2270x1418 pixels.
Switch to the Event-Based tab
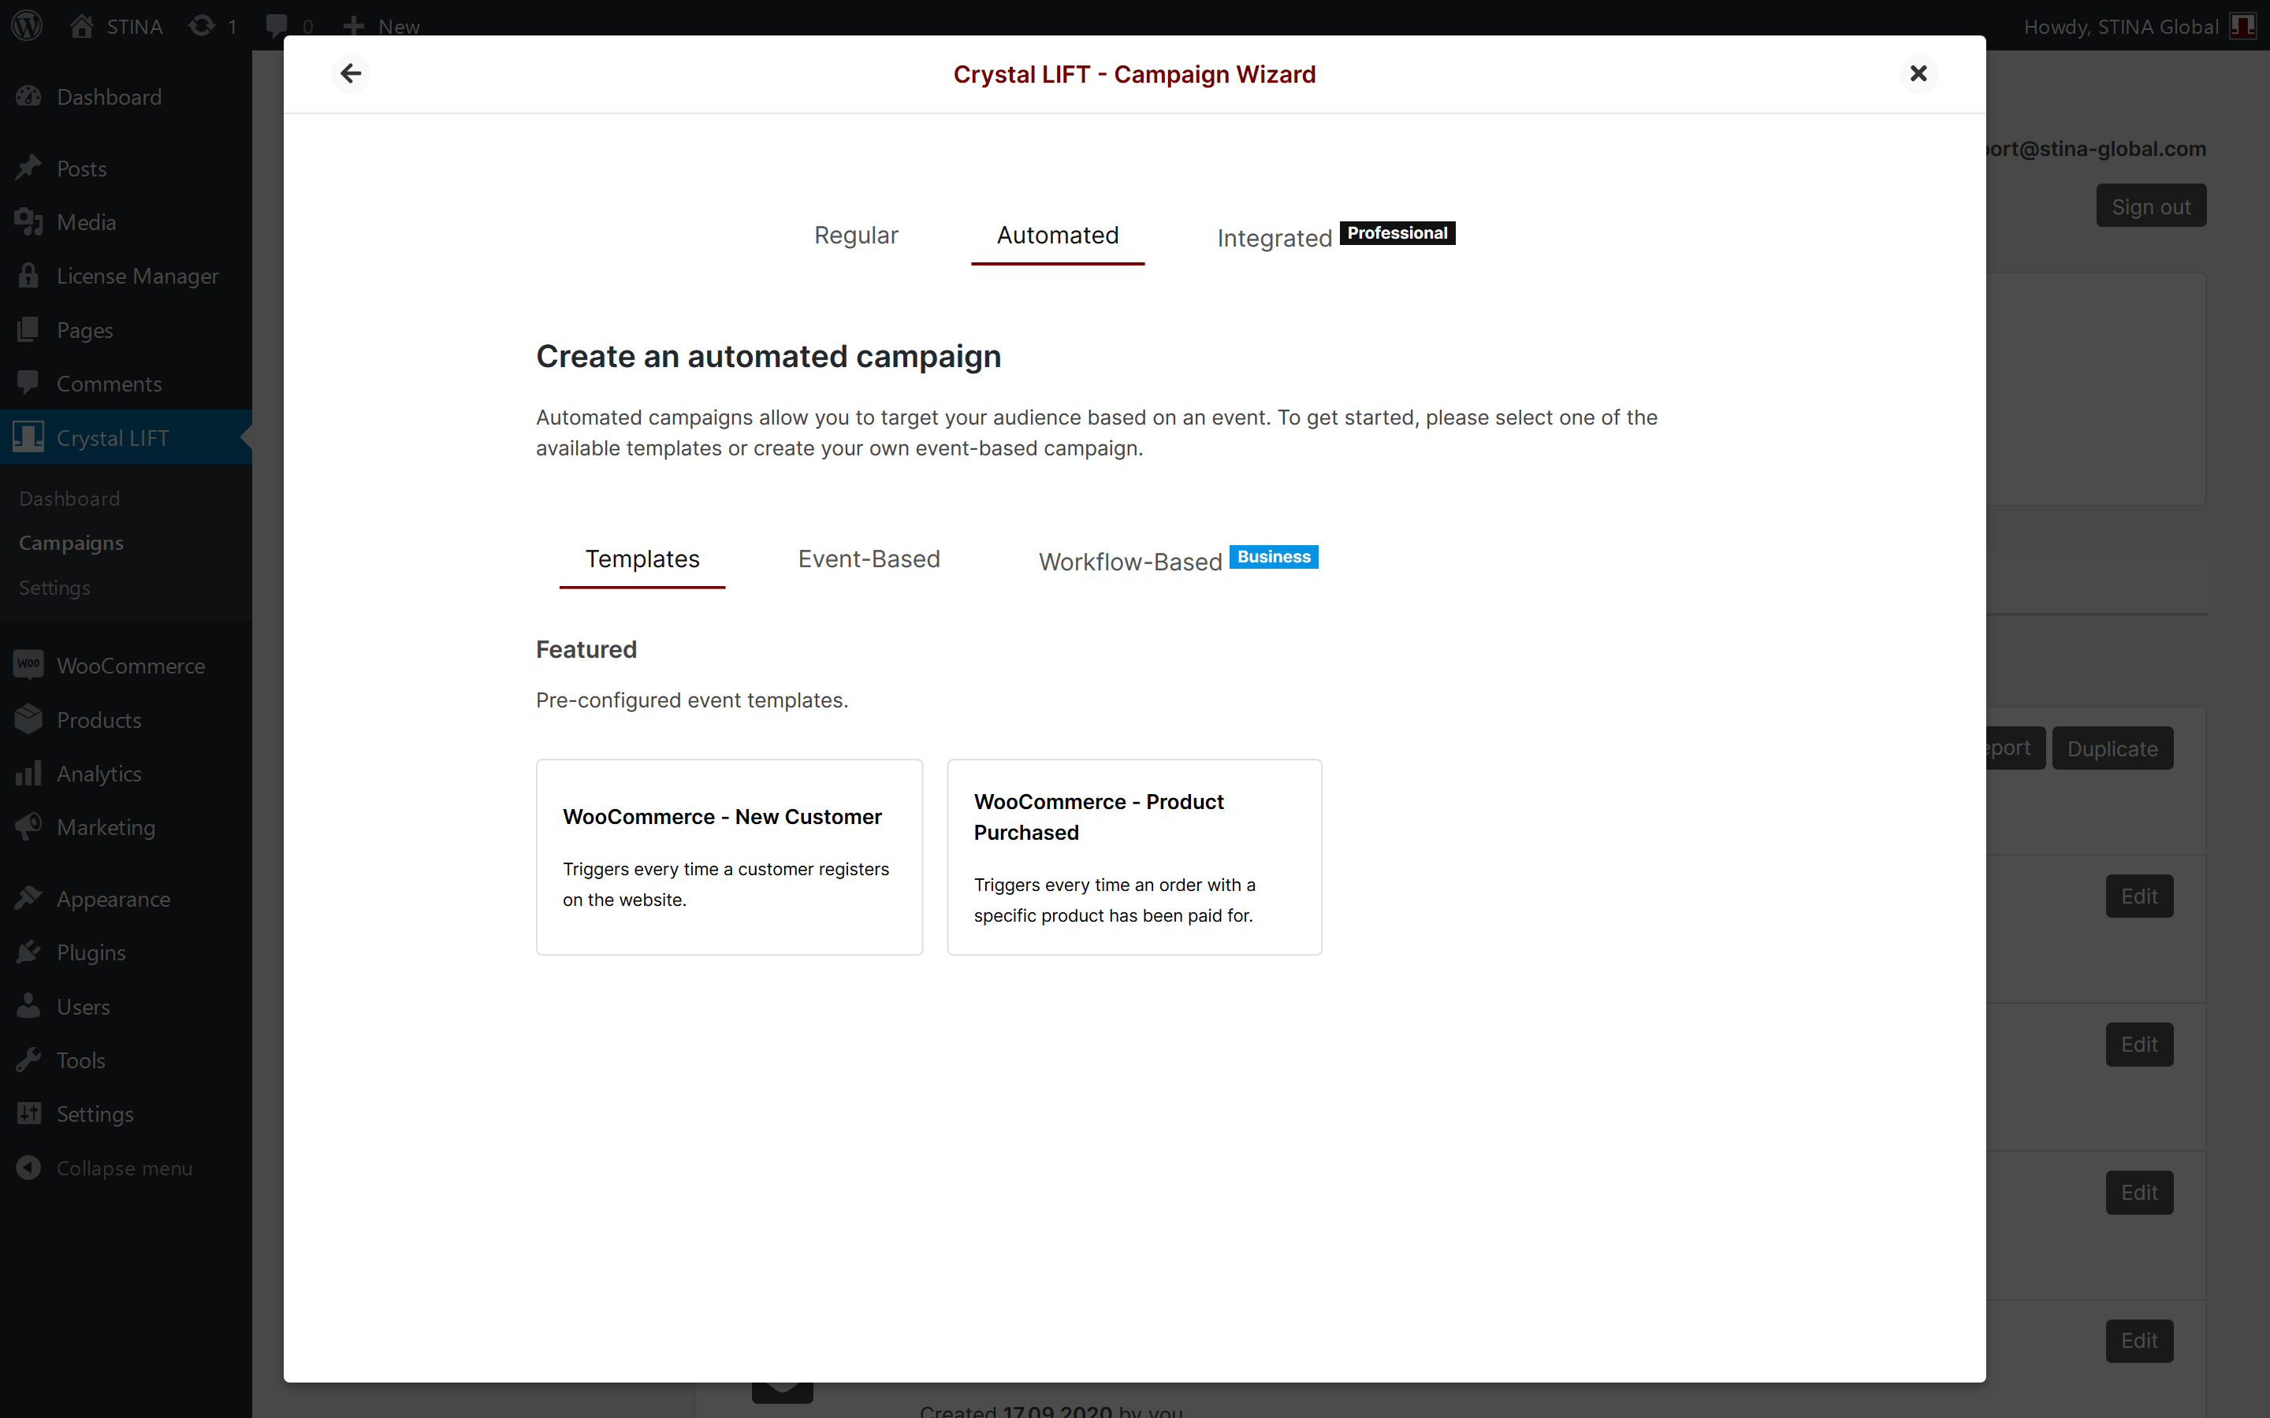click(869, 559)
